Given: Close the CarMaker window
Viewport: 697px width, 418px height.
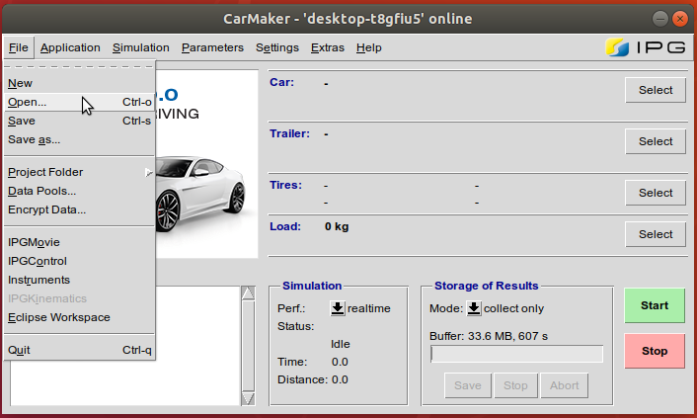Looking at the screenshot, I should coord(679,19).
